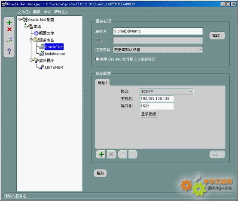
Task: Add a new address with green plus button
Action: 101,155
